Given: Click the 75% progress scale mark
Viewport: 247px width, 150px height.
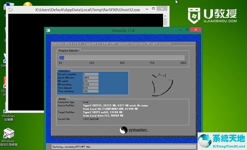Looking at the screenshot, I should (x=152, y=63).
